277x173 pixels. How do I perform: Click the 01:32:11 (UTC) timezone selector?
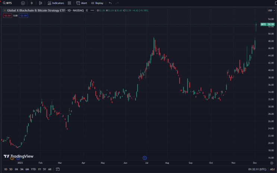[257, 169]
